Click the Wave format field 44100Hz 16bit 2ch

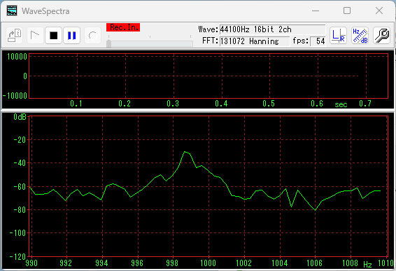click(x=272, y=29)
